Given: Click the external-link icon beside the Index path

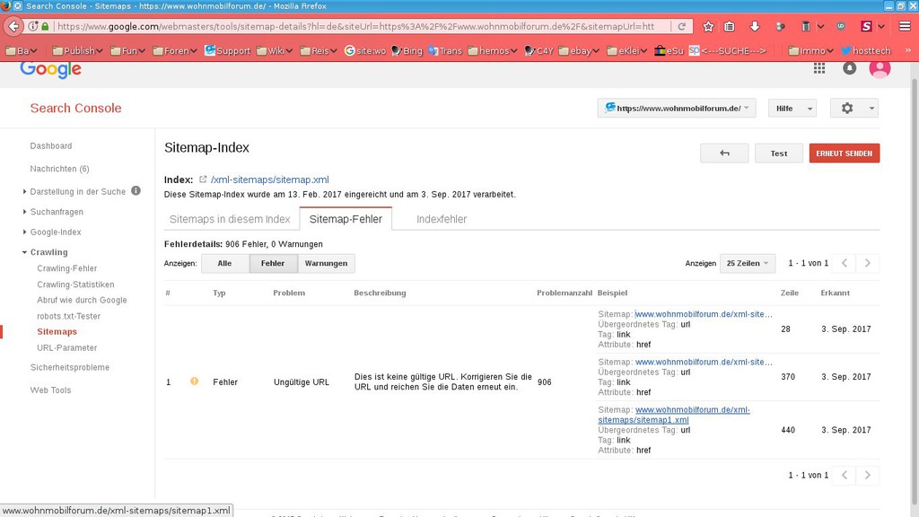Looking at the screenshot, I should (x=203, y=180).
